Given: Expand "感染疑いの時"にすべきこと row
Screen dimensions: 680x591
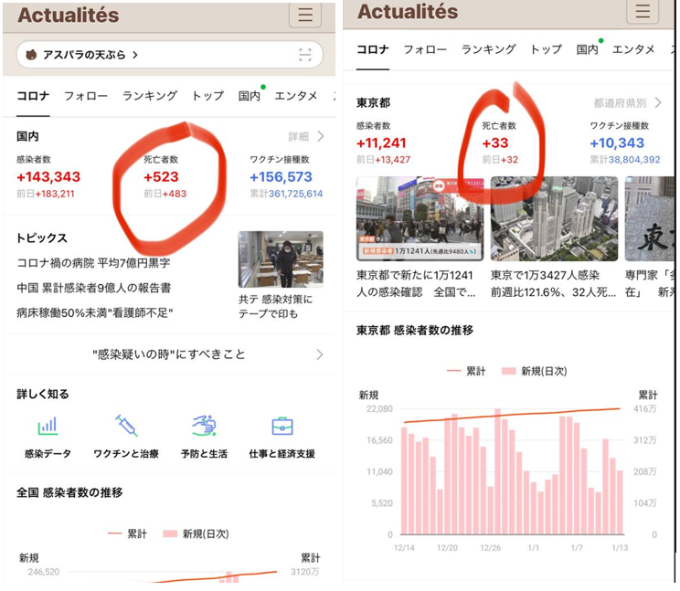Looking at the screenshot, I should (x=169, y=354).
